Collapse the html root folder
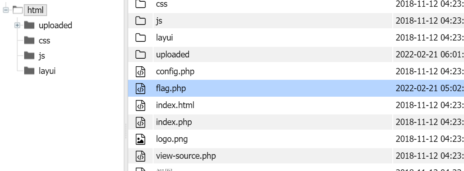Screen dimensions: 464x171 click(6, 10)
